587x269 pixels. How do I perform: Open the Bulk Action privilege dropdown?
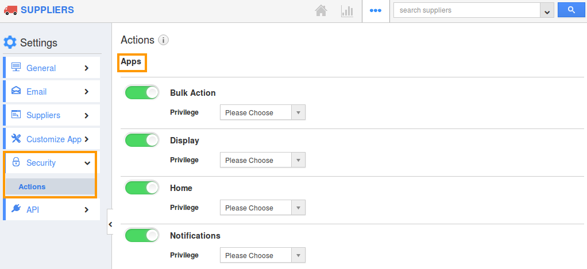[x=262, y=113]
